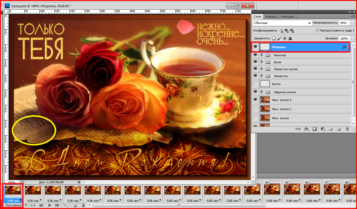Collapse the Layers panel to icons

(x=349, y=12)
